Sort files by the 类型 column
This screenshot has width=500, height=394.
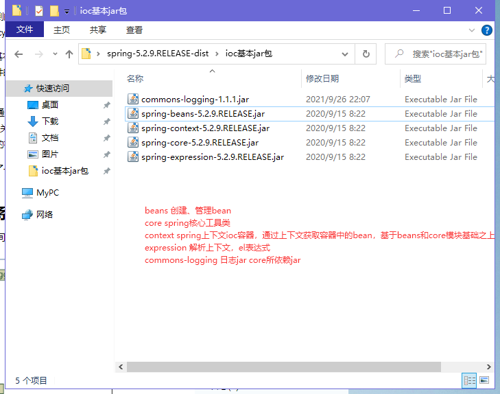pos(413,78)
